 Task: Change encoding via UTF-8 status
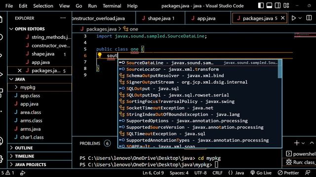(x=200, y=173)
